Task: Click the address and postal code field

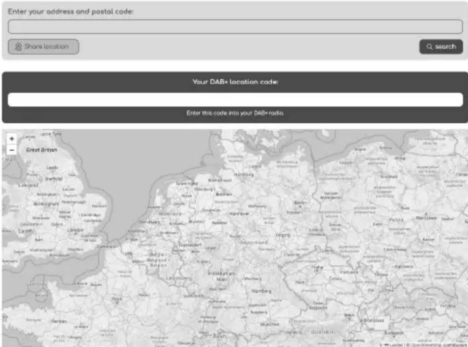Action: (235, 27)
